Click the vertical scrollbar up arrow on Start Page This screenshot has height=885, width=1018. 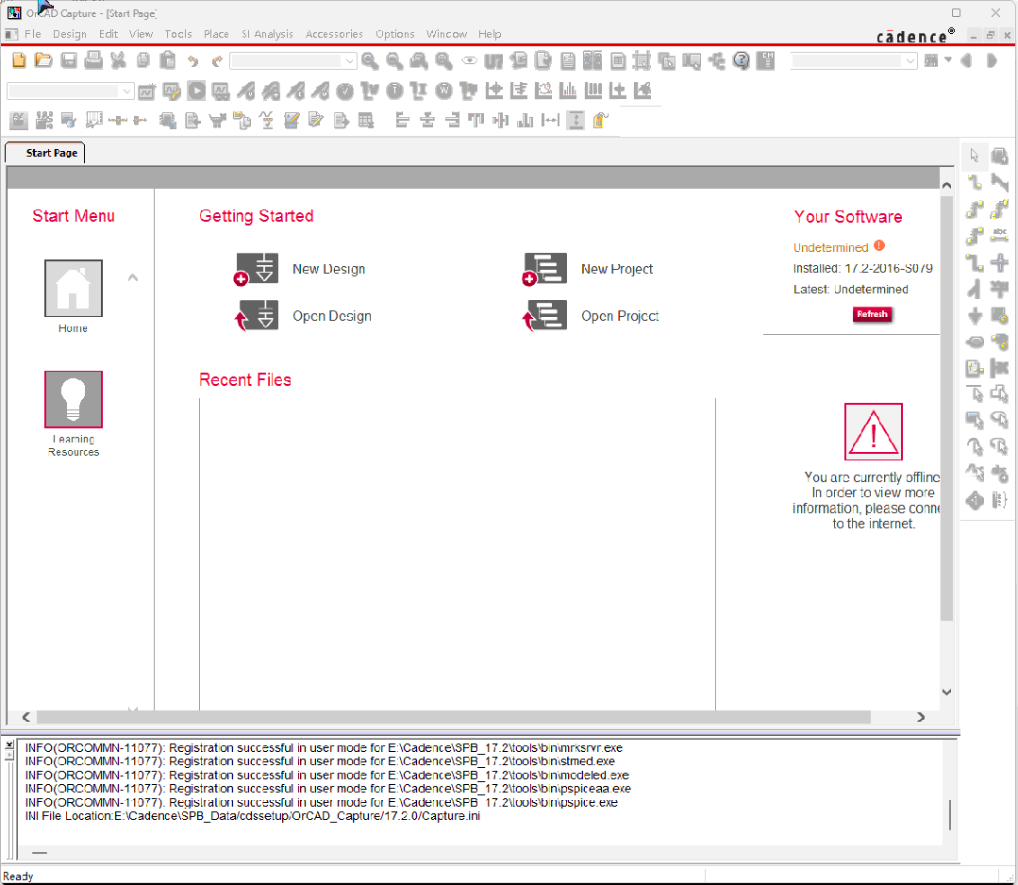pyautogui.click(x=946, y=186)
